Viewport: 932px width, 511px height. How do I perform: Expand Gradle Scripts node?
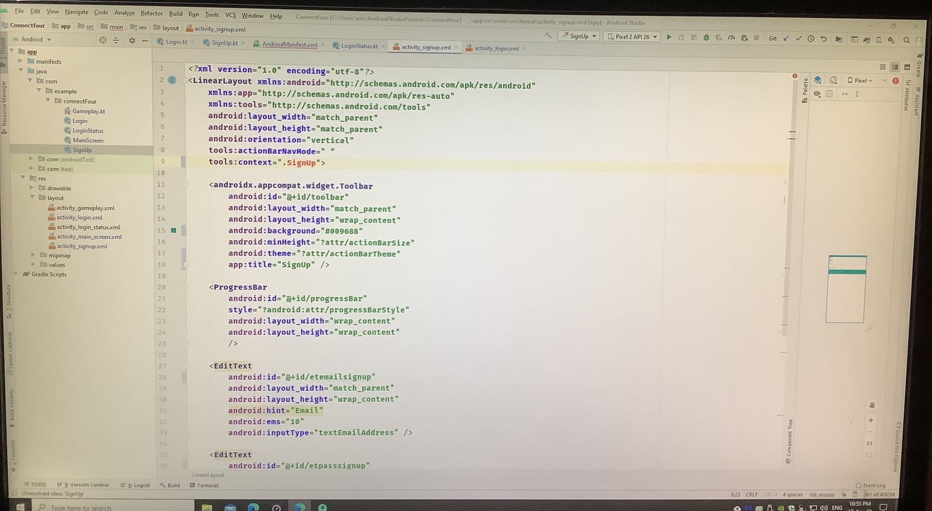(14, 274)
